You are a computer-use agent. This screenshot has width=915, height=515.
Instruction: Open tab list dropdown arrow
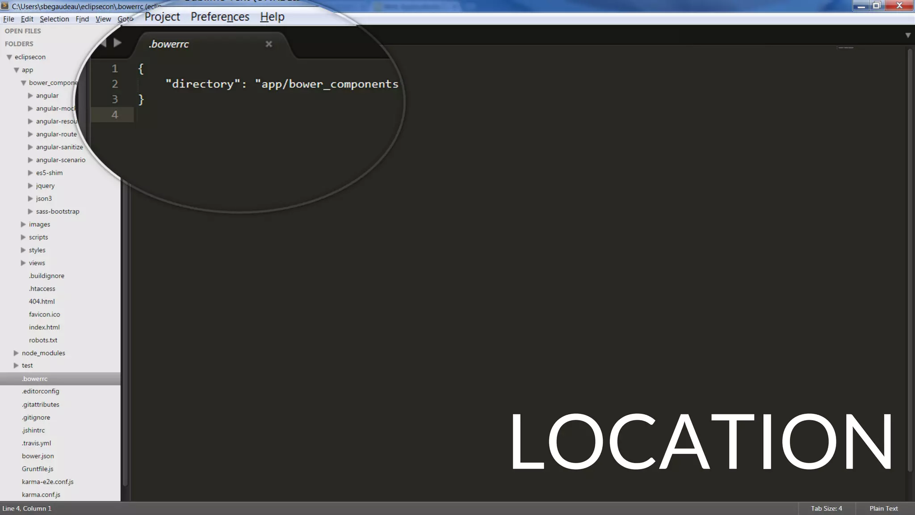click(x=907, y=35)
